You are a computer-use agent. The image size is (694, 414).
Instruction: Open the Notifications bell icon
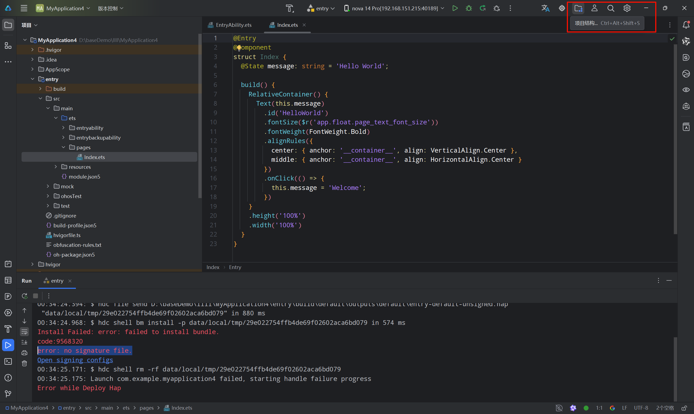(686, 25)
